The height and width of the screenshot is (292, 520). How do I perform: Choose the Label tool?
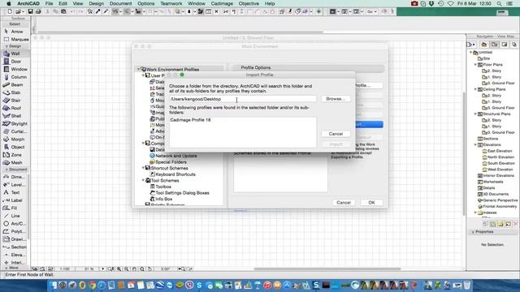click(14, 200)
